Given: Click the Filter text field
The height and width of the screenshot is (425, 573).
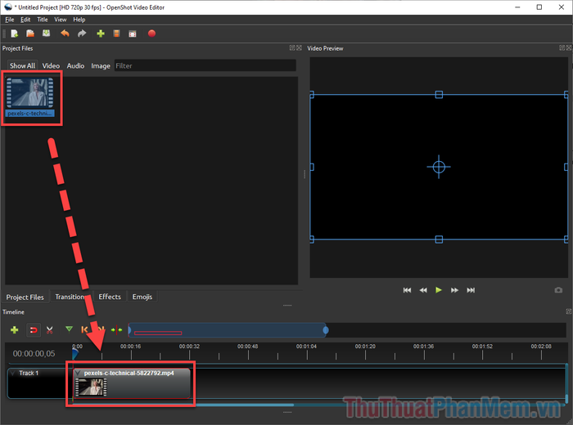Looking at the screenshot, I should [x=205, y=65].
